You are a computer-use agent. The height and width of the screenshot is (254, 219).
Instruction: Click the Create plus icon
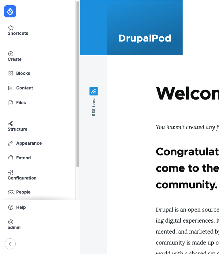tap(11, 54)
